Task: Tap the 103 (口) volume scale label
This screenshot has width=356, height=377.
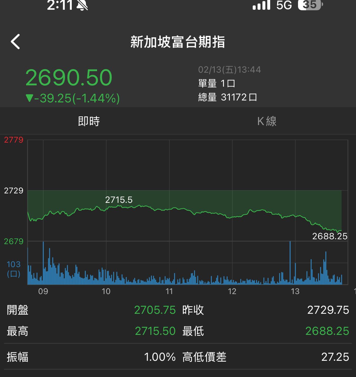Action: pos(14,269)
